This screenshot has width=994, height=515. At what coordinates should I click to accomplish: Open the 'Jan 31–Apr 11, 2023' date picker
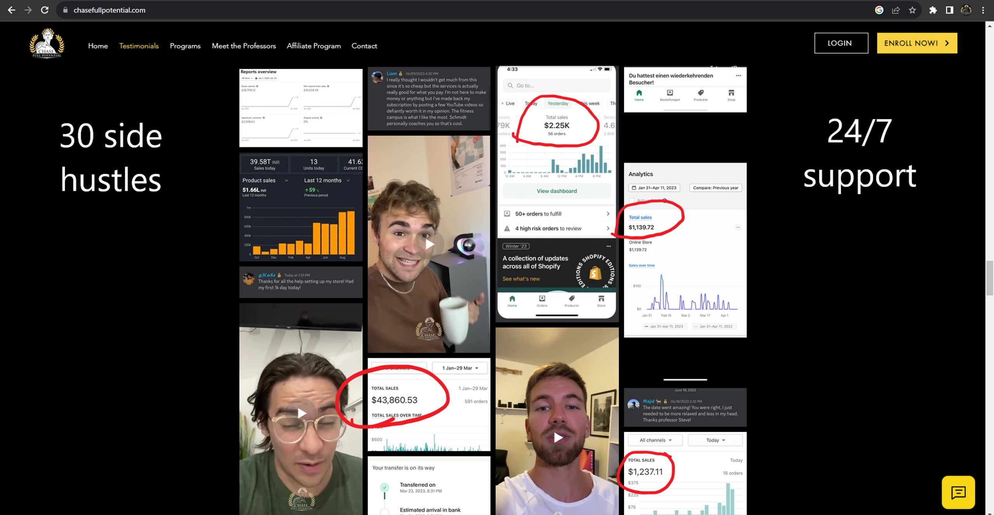pyautogui.click(x=654, y=188)
